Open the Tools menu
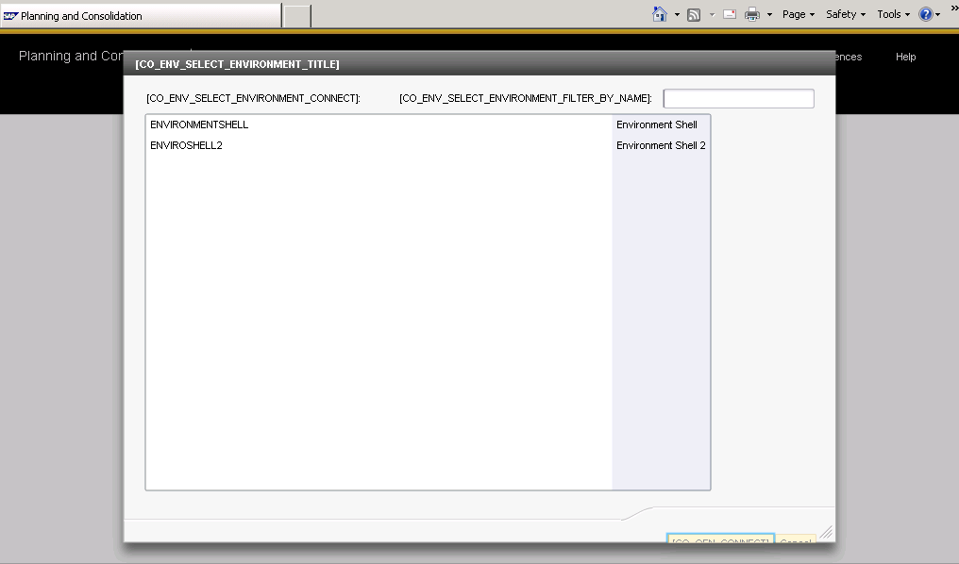 893,14
